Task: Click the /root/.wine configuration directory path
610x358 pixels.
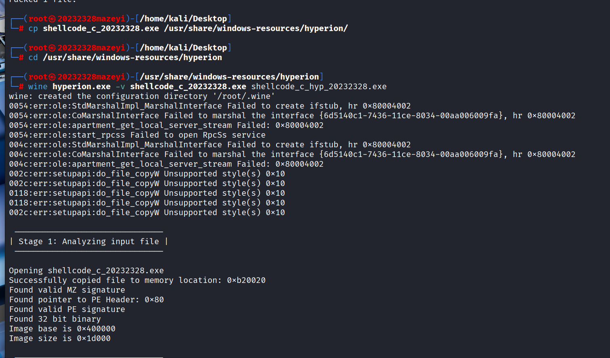Action: [244, 96]
